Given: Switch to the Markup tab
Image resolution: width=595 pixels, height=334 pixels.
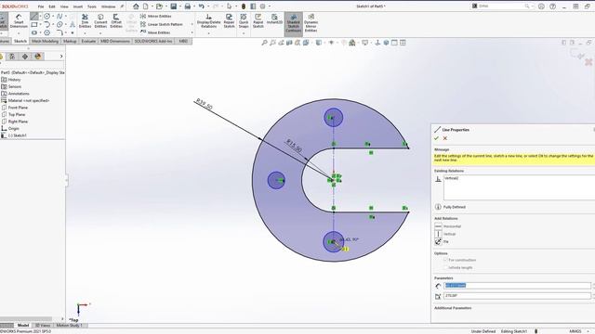Looking at the screenshot, I should (70, 41).
